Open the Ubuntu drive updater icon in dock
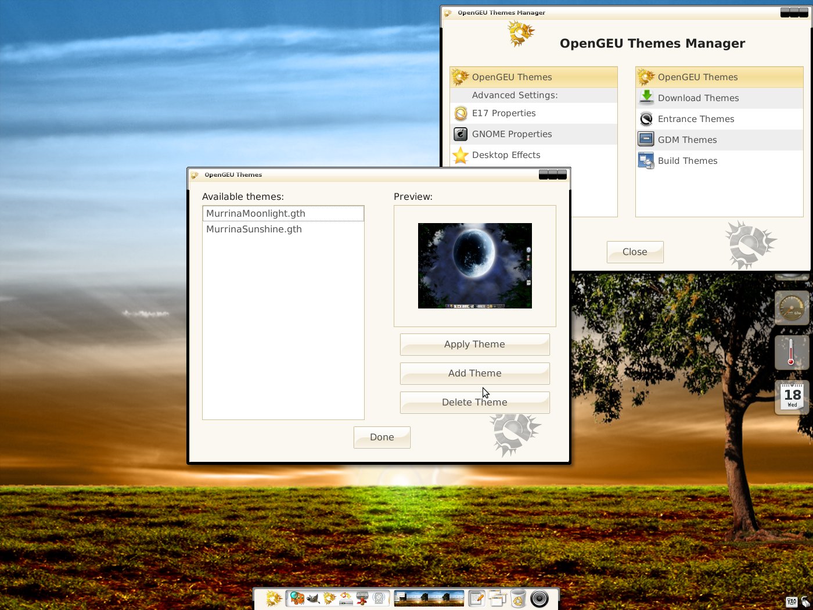This screenshot has height=610, width=813. click(346, 598)
